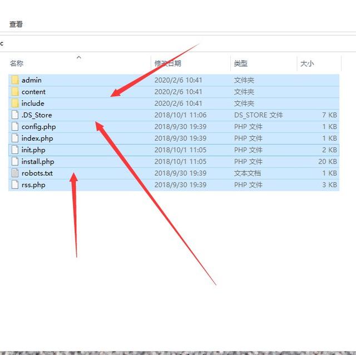Sort by the 类型 column header
The image size is (356, 355).
241,63
